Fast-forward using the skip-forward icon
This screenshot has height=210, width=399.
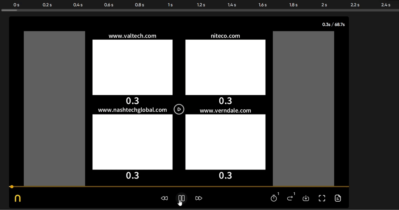[x=199, y=198]
